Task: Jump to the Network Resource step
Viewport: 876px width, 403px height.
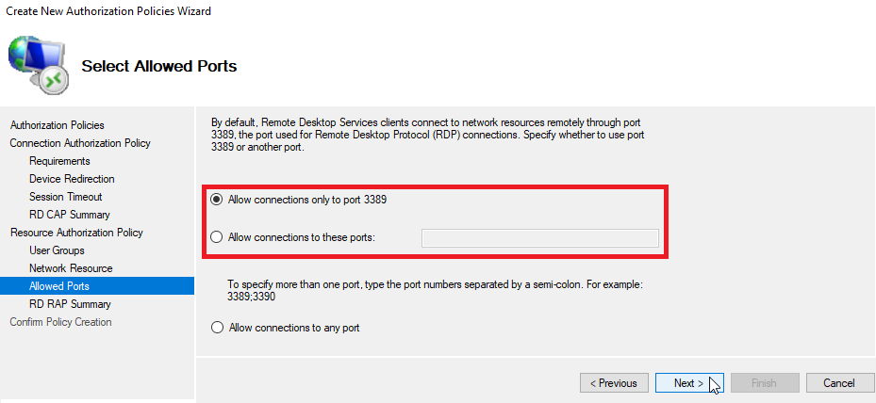Action: 71,268
